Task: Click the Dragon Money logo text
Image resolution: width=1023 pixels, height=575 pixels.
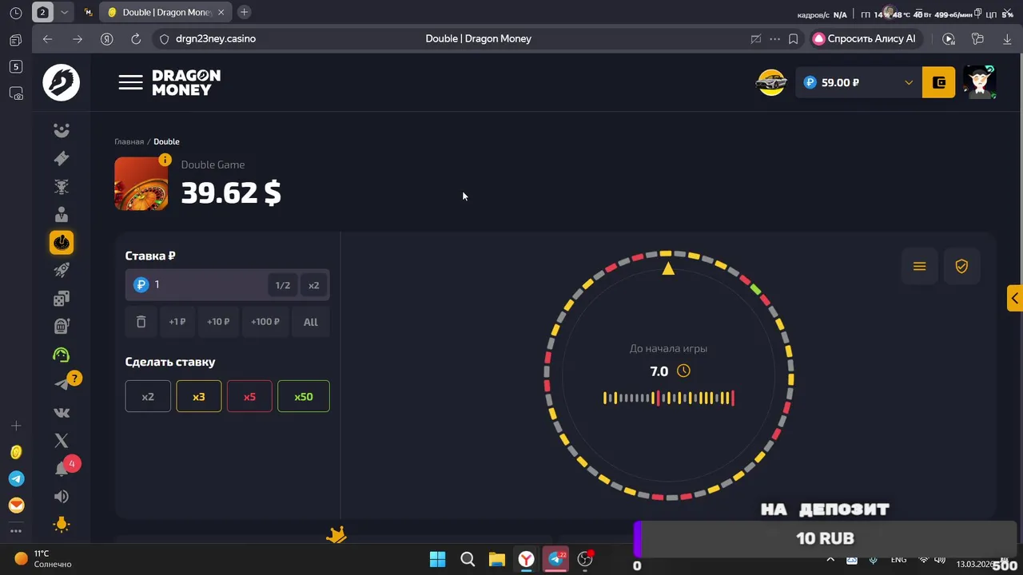Action: point(186,82)
